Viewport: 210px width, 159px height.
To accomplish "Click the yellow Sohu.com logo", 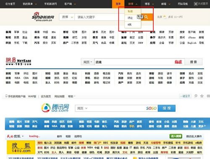I will tap(21, 147).
